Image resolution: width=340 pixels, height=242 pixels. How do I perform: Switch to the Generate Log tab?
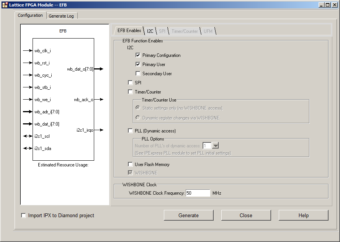pos(61,16)
